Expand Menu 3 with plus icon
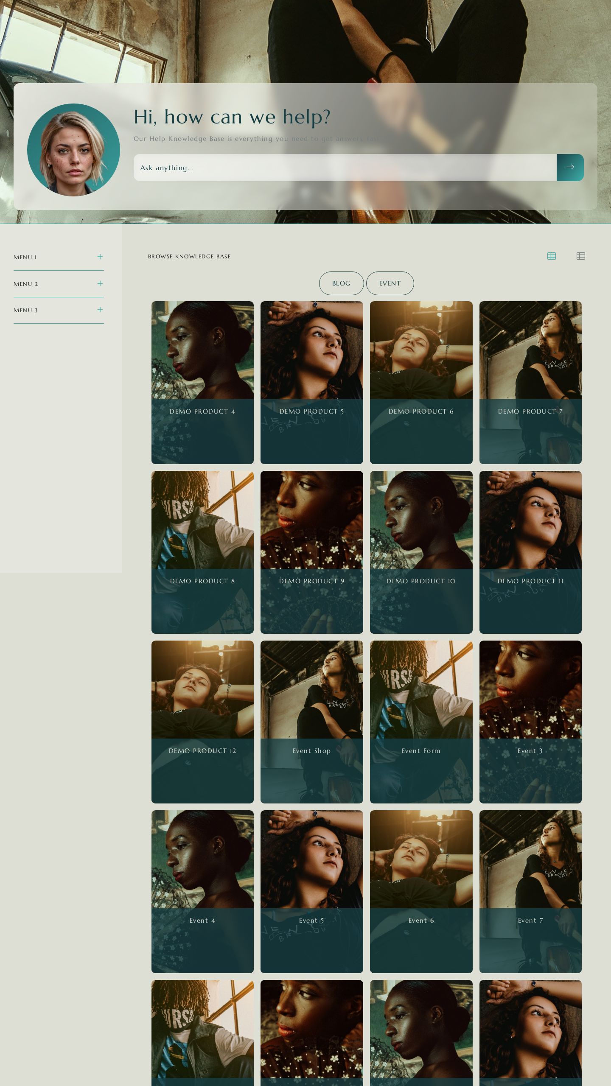 pos(100,310)
